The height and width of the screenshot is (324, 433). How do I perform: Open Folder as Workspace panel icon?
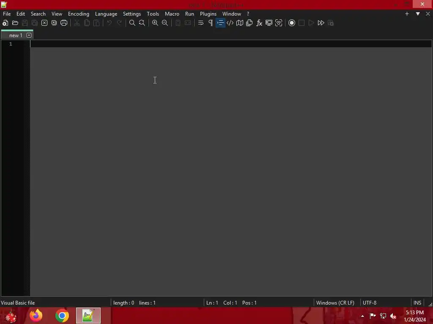pyautogui.click(x=269, y=23)
